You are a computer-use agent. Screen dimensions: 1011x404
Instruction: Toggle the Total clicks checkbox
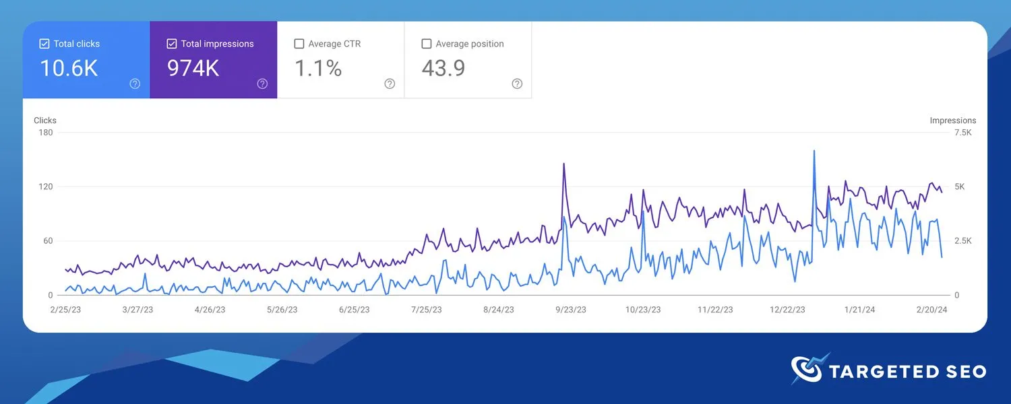[44, 44]
